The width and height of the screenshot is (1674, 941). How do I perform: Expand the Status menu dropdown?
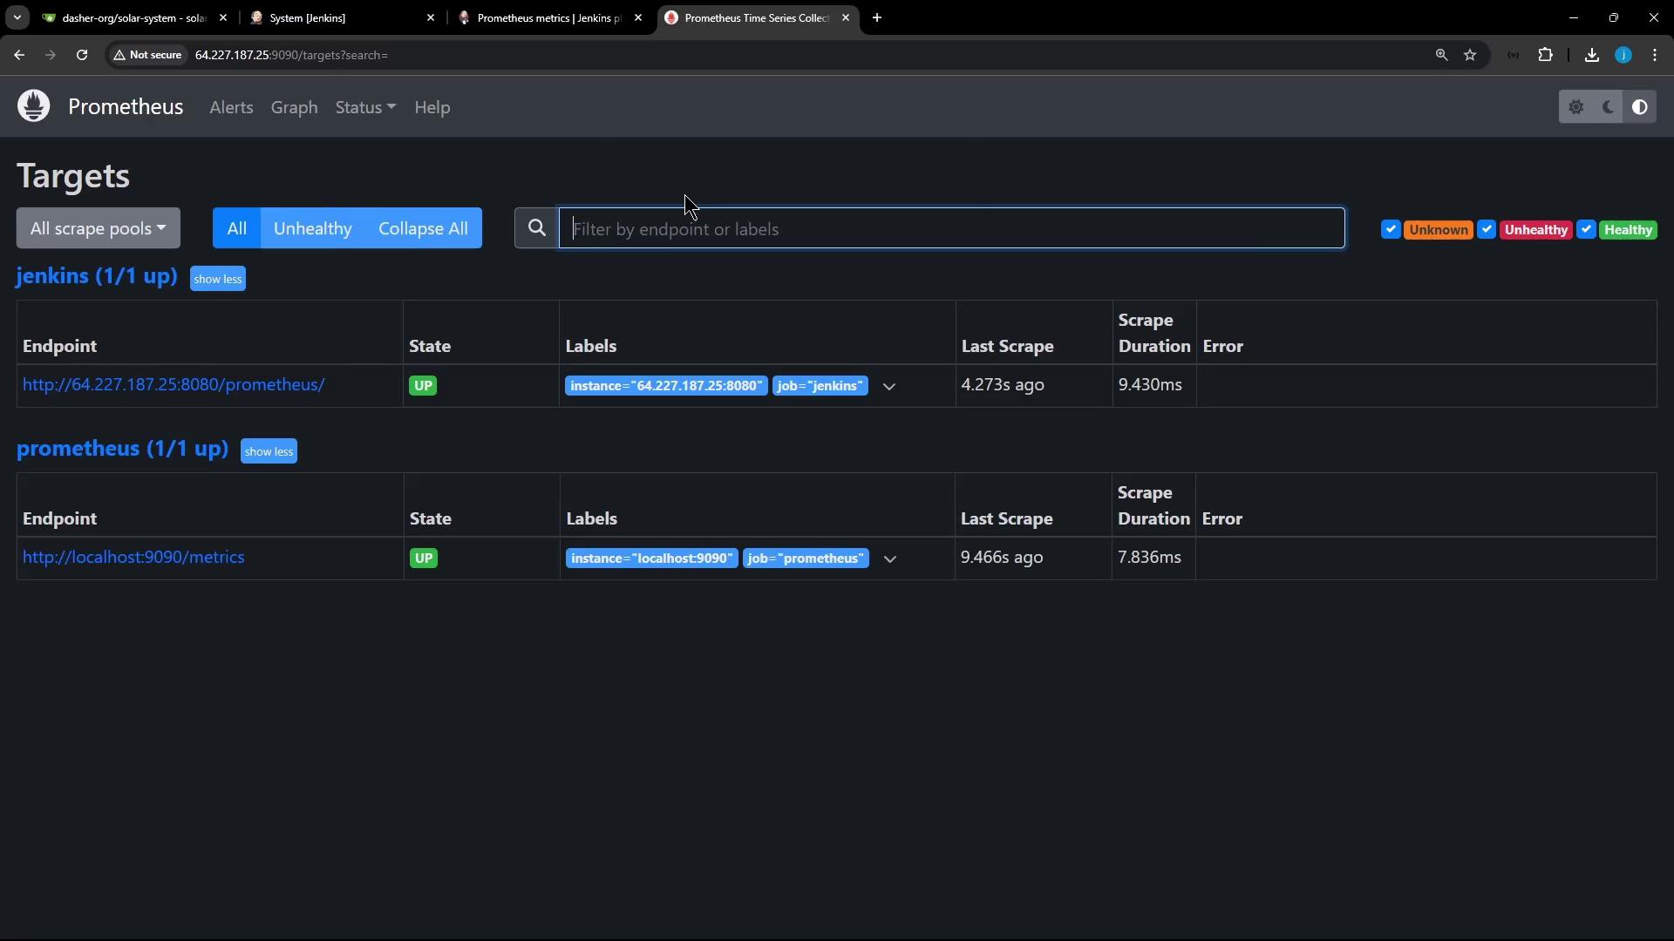(x=365, y=107)
